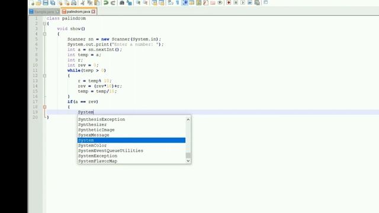Start recording a macro
The image size is (379, 213).
click(229, 2)
